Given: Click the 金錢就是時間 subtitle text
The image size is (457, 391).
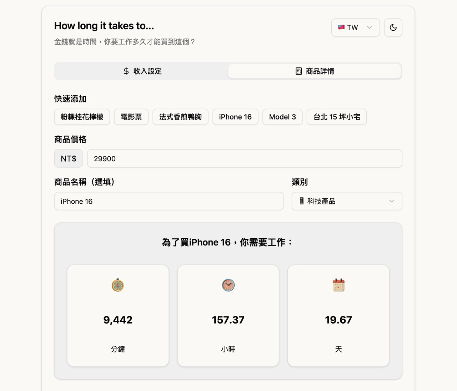Looking at the screenshot, I should pyautogui.click(x=125, y=42).
